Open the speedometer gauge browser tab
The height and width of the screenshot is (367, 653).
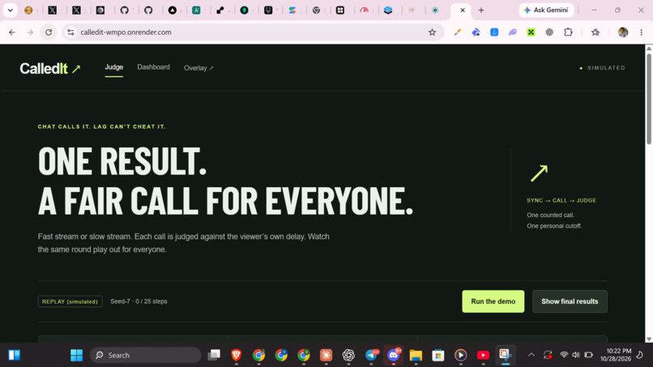click(365, 10)
